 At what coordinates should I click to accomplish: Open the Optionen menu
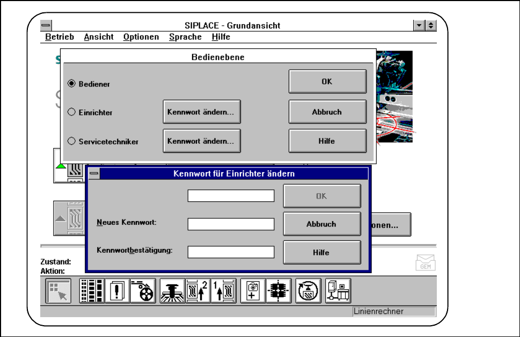[x=141, y=37]
